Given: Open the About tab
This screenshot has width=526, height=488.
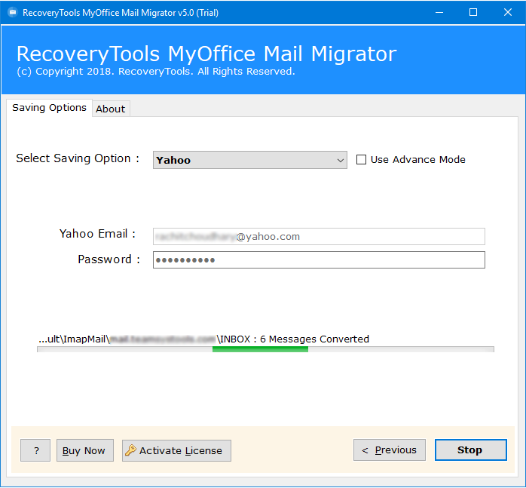Looking at the screenshot, I should pyautogui.click(x=111, y=109).
